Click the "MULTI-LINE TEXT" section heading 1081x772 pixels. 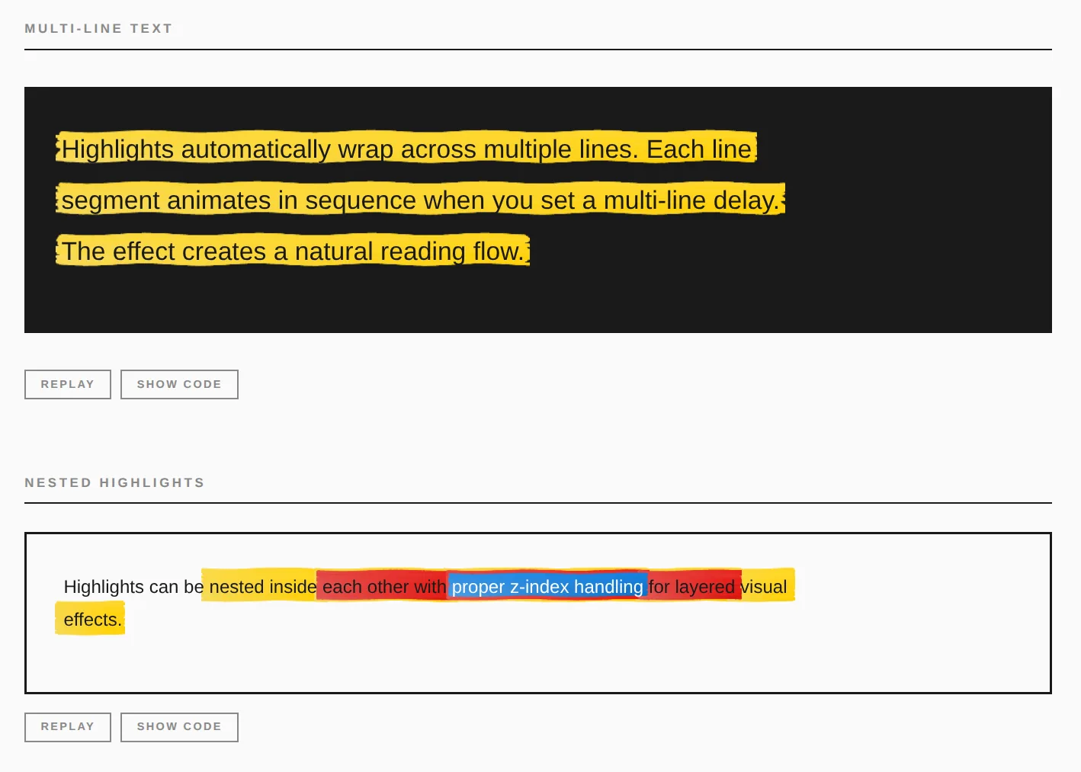coord(98,28)
